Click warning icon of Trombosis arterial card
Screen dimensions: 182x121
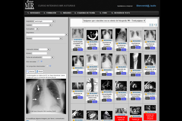tap(132, 70)
